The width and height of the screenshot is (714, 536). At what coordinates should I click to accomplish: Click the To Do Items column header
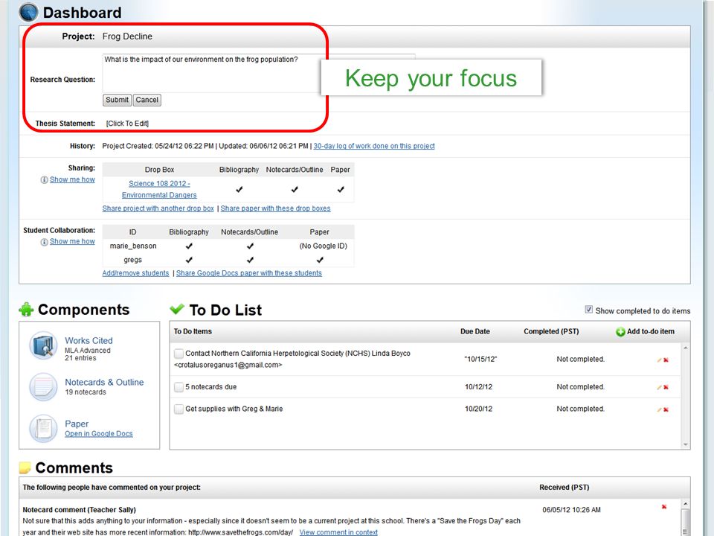tap(193, 331)
